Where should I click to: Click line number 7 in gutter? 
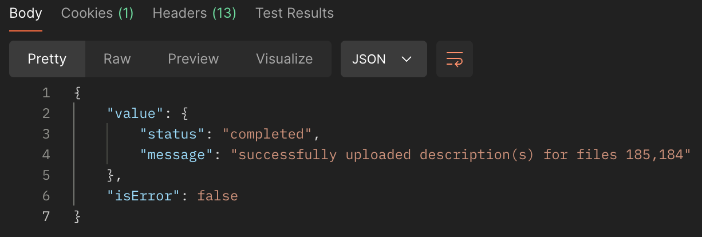(46, 216)
